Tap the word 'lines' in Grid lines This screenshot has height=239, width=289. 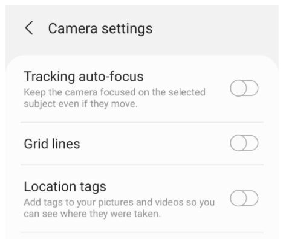(66, 144)
